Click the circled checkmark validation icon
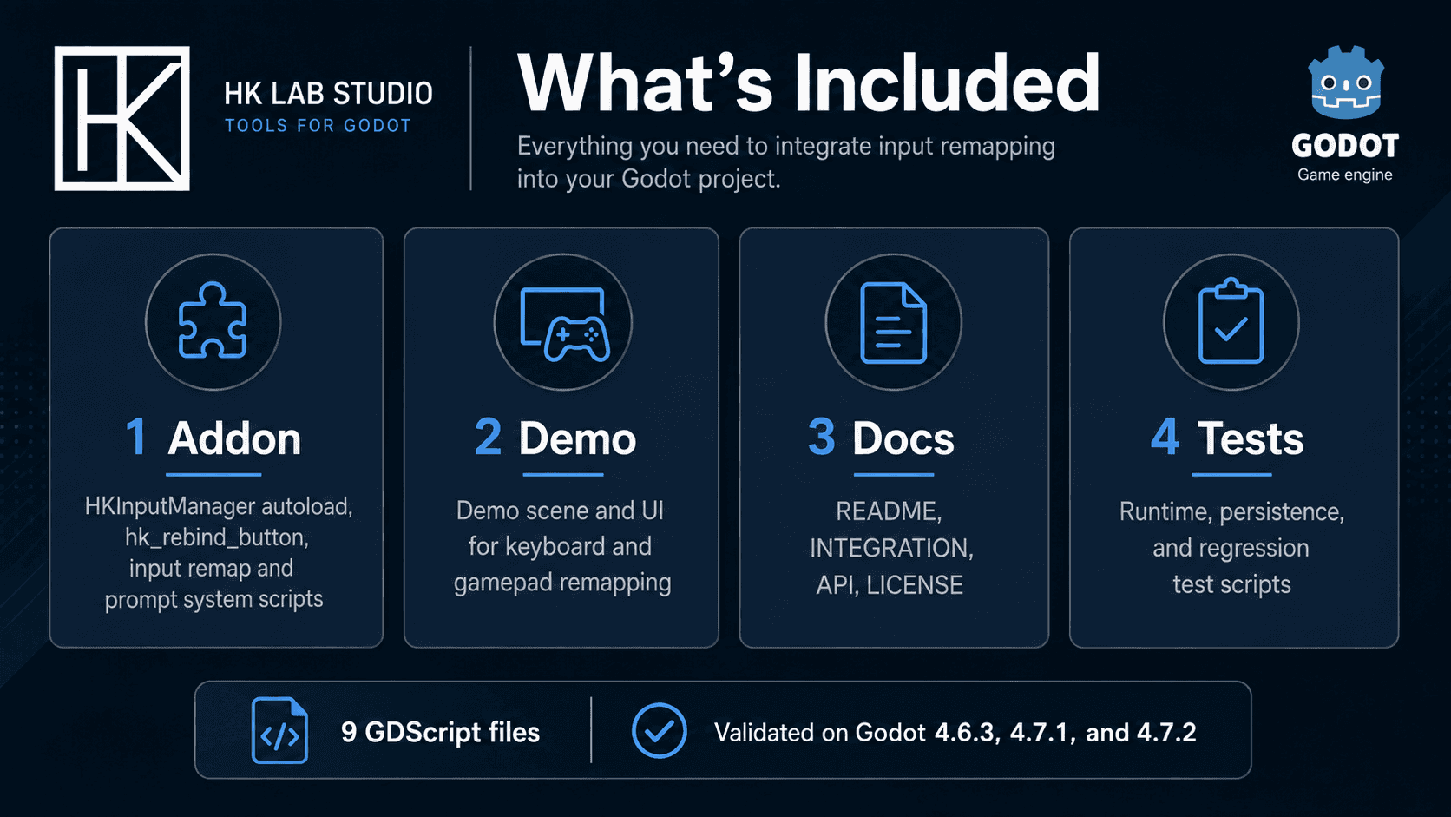The height and width of the screenshot is (817, 1451). [x=659, y=730]
